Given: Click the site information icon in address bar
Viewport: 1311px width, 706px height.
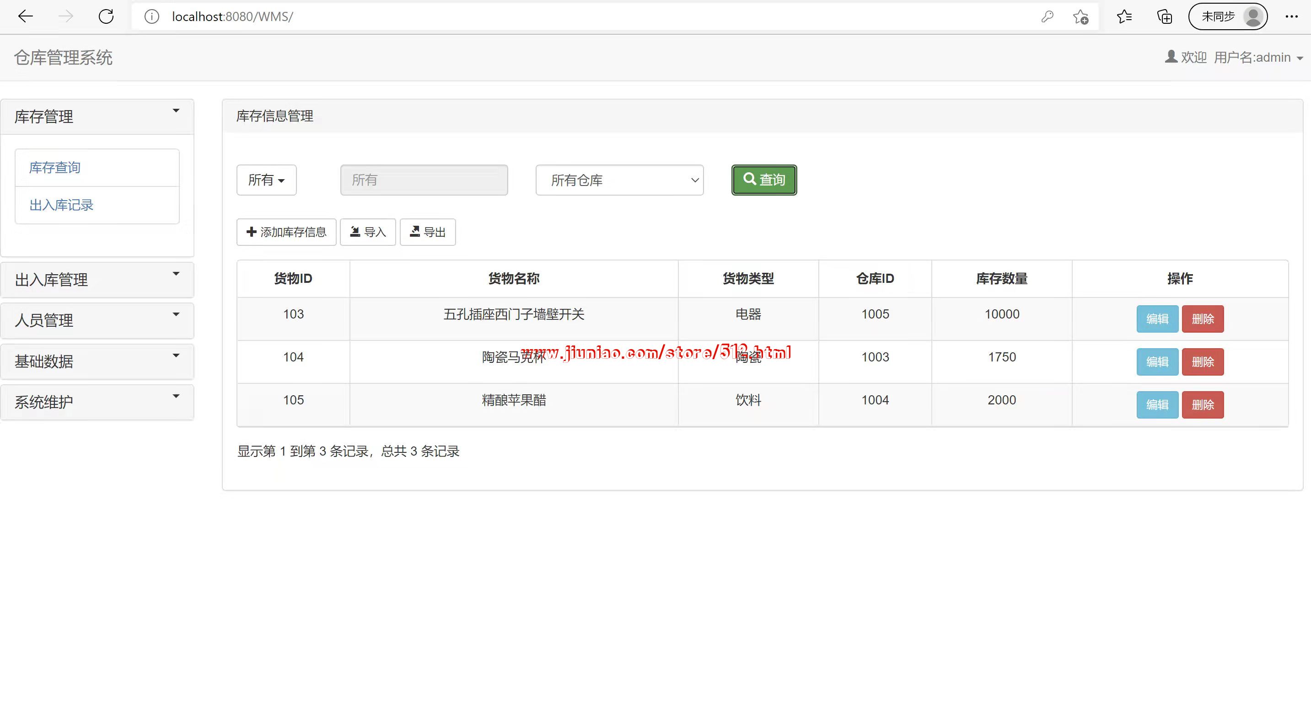Looking at the screenshot, I should [152, 17].
